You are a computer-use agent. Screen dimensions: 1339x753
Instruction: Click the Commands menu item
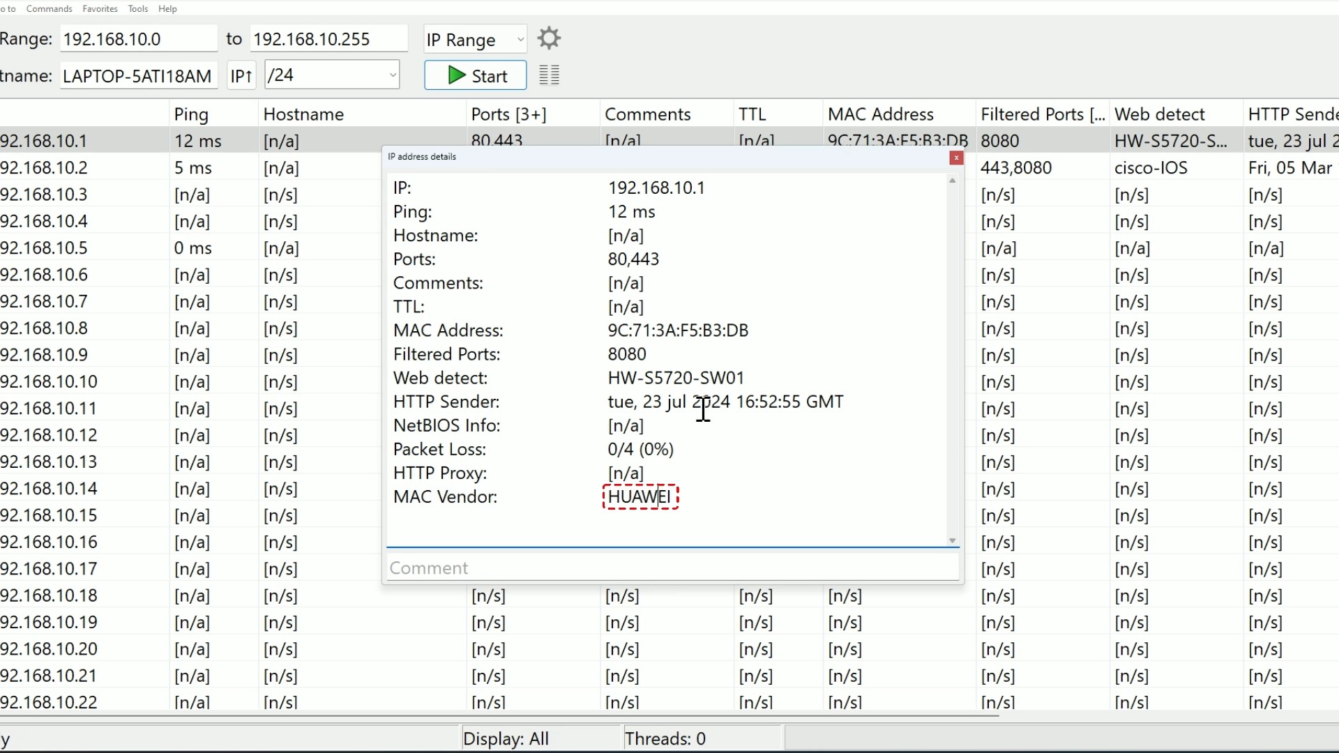click(49, 8)
